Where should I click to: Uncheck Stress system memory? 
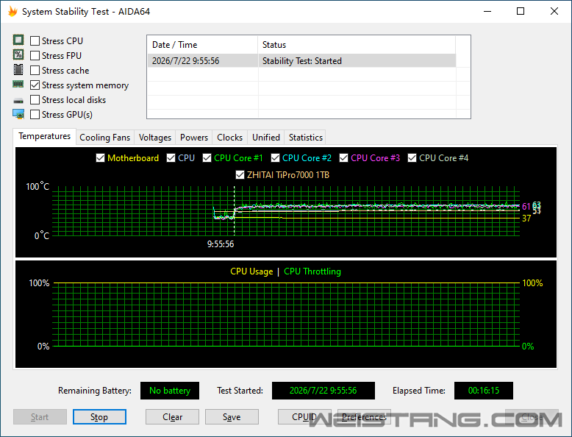35,85
